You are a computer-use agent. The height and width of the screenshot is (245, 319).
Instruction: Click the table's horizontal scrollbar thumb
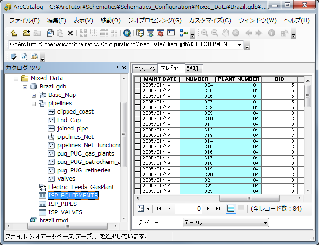coord(250,198)
